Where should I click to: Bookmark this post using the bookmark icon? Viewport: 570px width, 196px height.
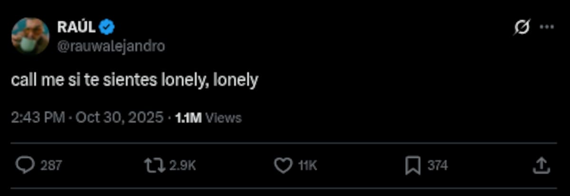412,165
